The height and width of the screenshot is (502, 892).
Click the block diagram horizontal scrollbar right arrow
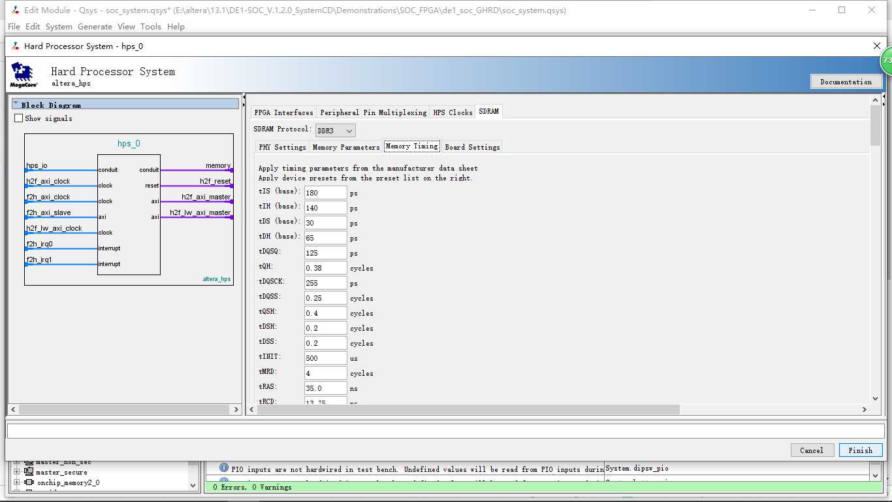tap(236, 410)
